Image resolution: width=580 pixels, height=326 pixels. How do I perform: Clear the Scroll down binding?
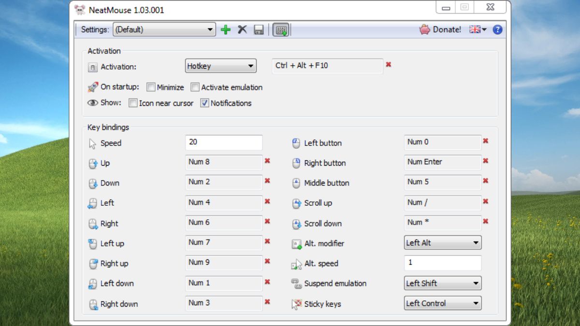pyautogui.click(x=486, y=221)
